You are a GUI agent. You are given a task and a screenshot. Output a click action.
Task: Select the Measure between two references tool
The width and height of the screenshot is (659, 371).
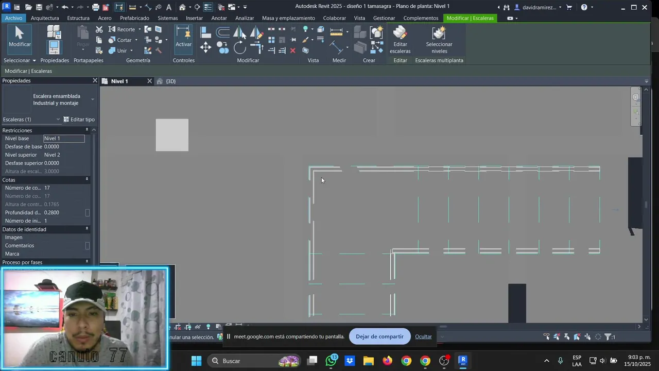click(x=337, y=32)
